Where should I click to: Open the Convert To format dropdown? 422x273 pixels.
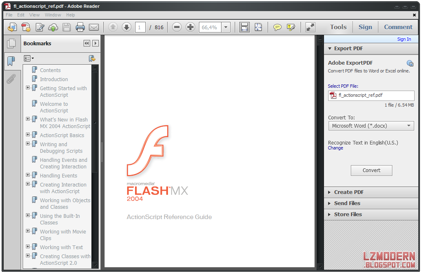pos(371,126)
